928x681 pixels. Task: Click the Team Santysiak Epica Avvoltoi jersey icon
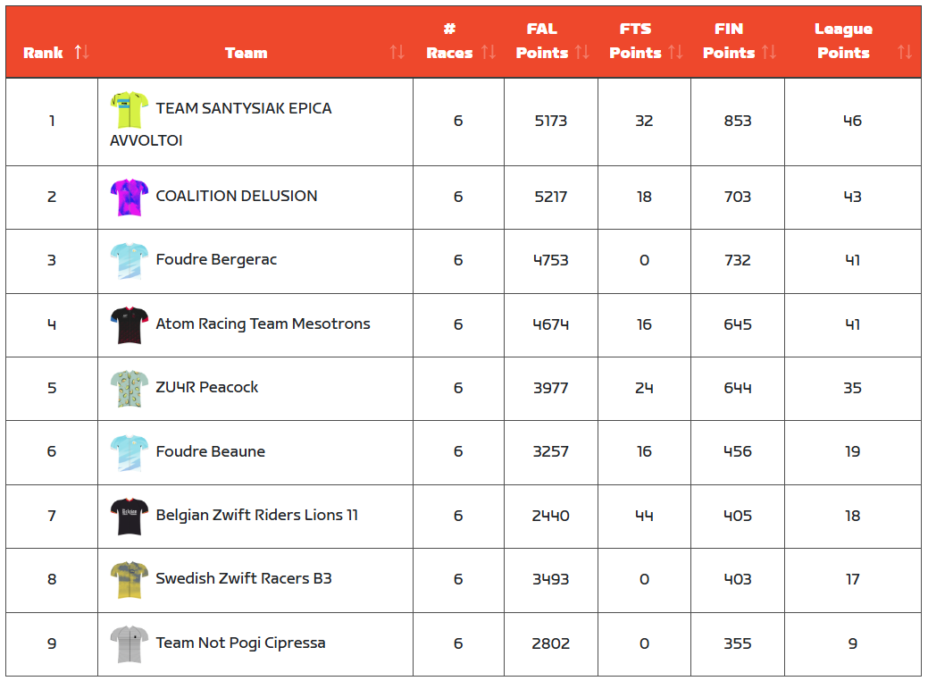coord(130,109)
